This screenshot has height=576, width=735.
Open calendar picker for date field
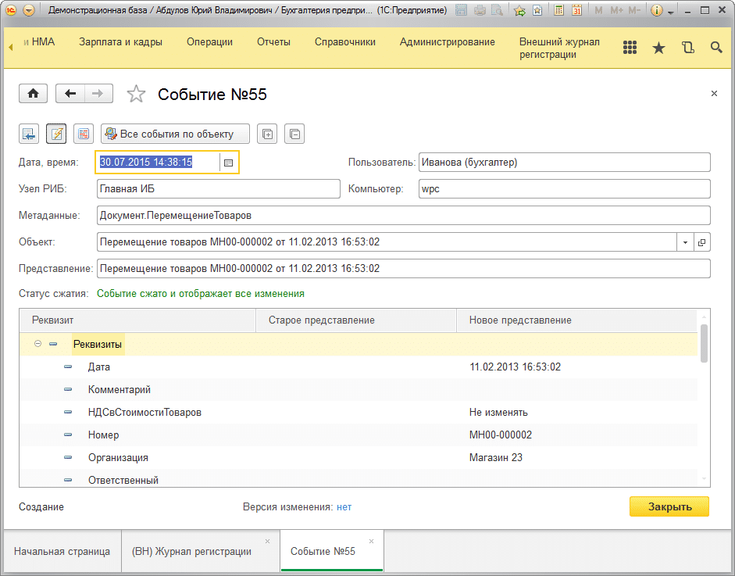click(x=228, y=163)
